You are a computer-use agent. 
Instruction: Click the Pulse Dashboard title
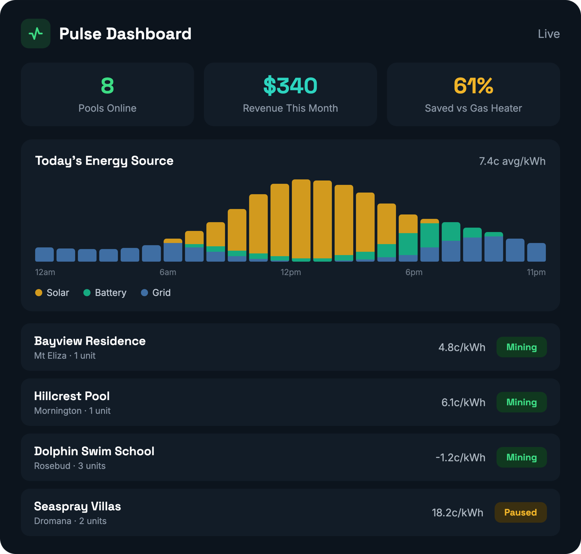[125, 34]
